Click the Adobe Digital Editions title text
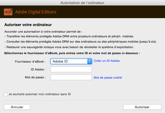165x113 pixels. pyautogui.click(x=36, y=12)
